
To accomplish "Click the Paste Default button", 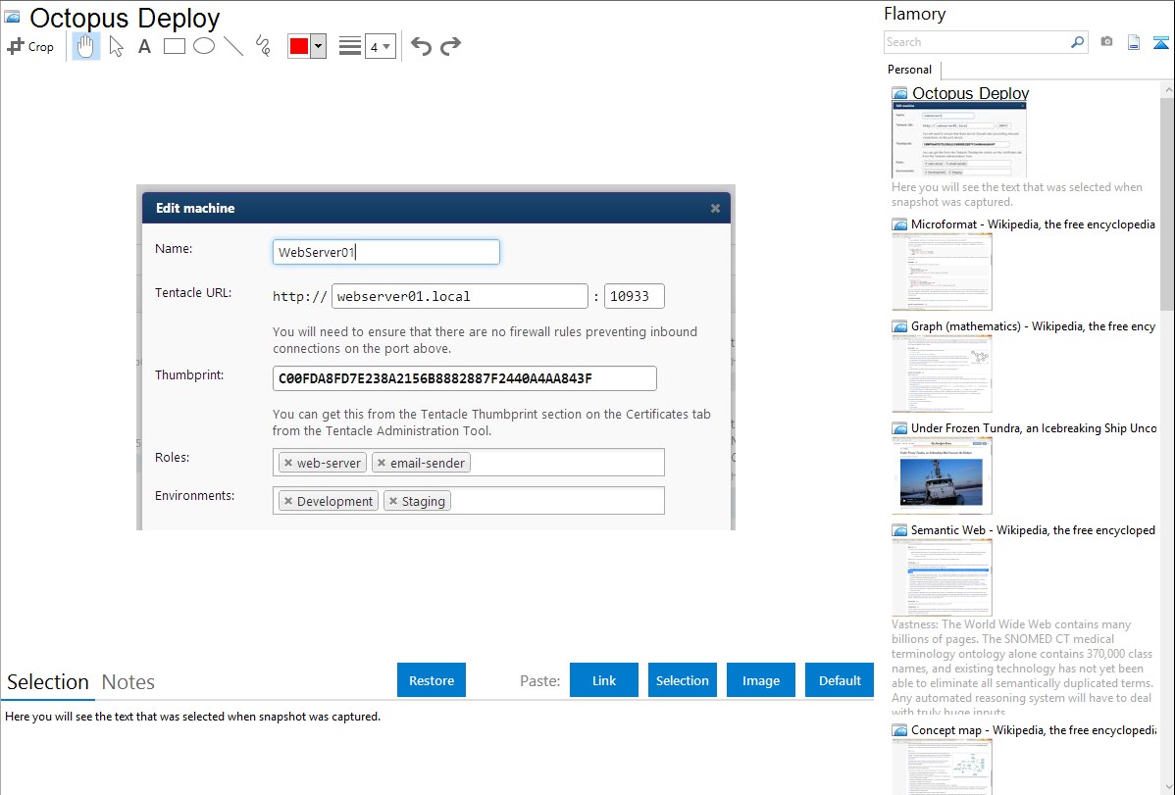I will point(840,680).
